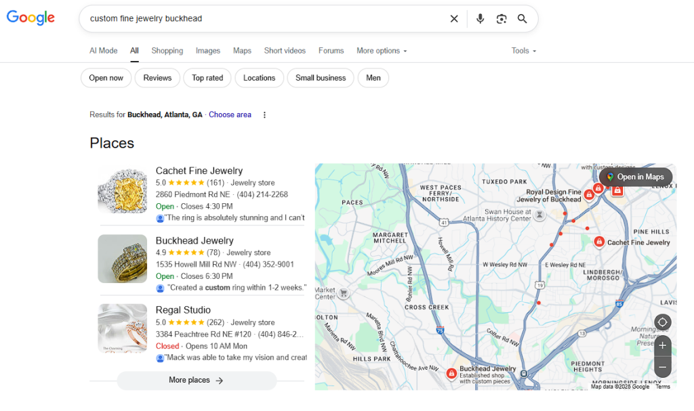Click the Cachet Fine Jewelry map pin

coord(599,242)
